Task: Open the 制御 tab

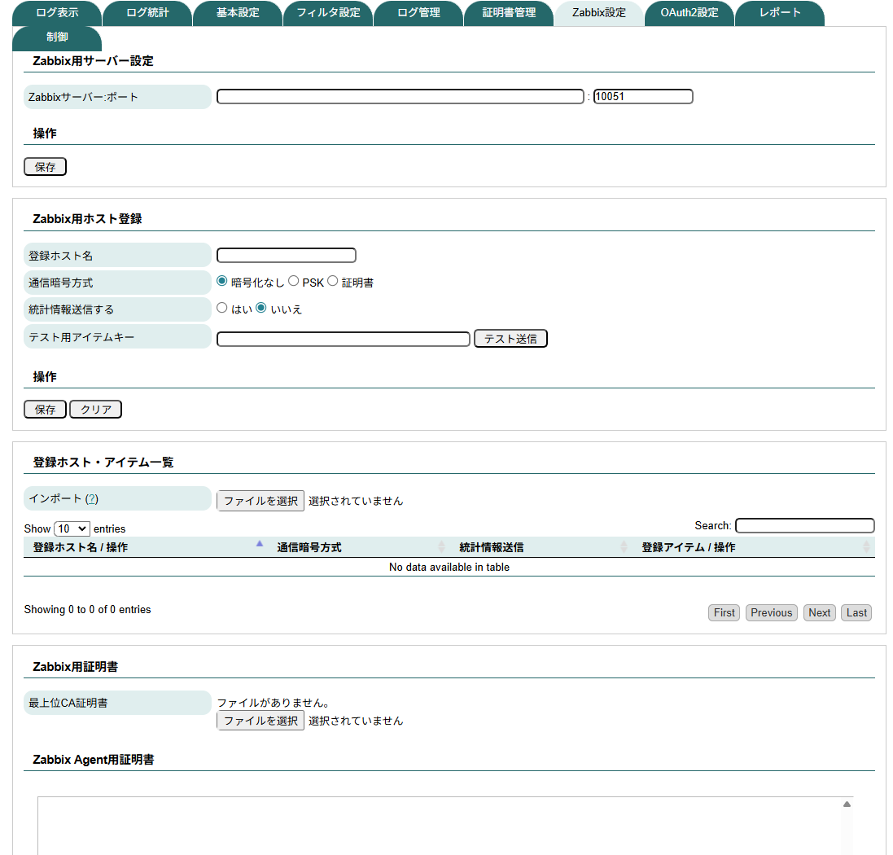Action: (x=57, y=37)
